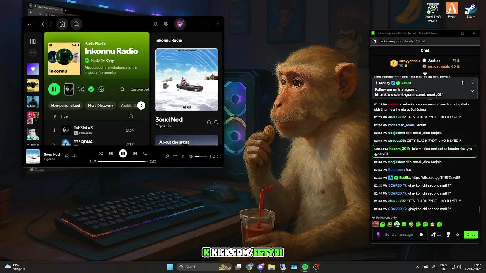Open artist Inkonnu under Tab3ini V3
The width and height of the screenshot is (486, 273).
point(85,133)
